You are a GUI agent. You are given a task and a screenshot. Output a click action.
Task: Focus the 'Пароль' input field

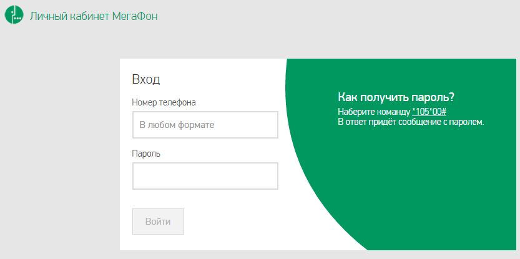(205, 176)
